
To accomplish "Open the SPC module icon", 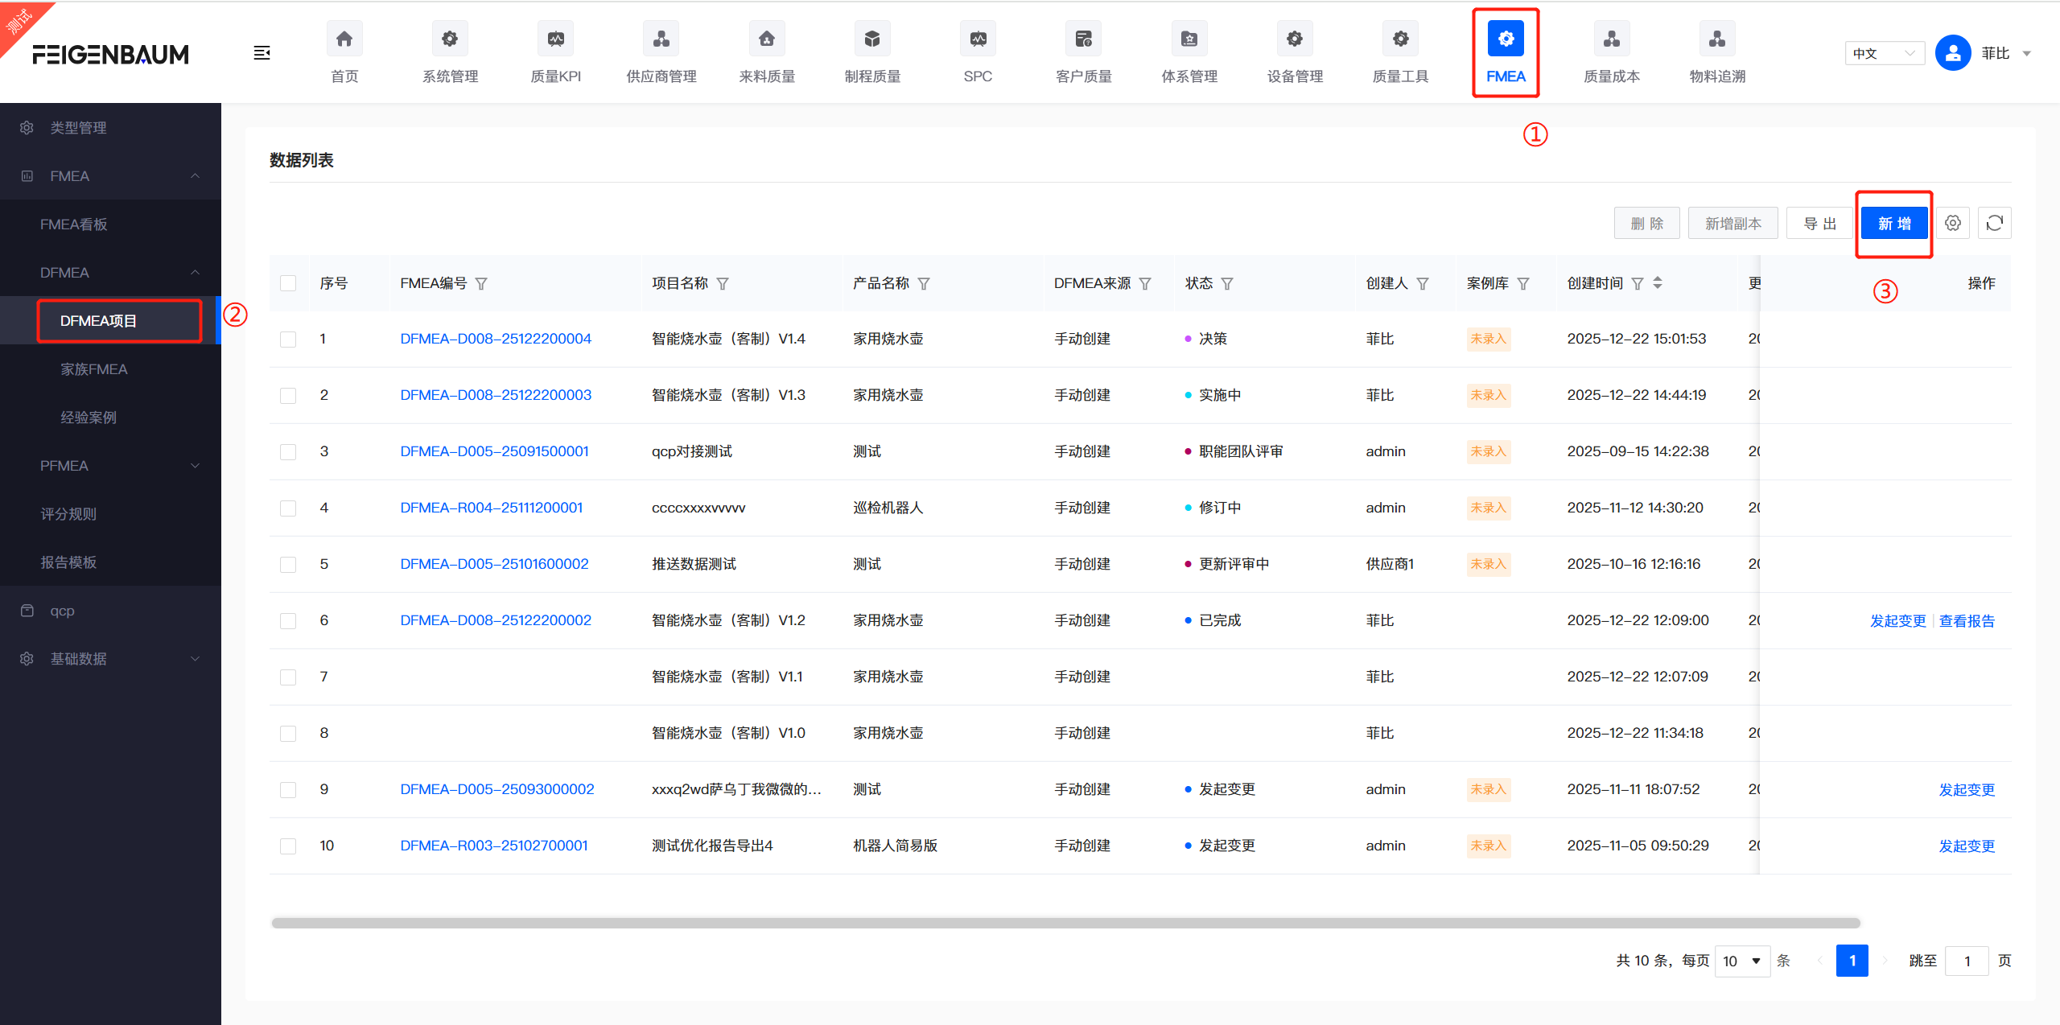I will [x=977, y=39].
